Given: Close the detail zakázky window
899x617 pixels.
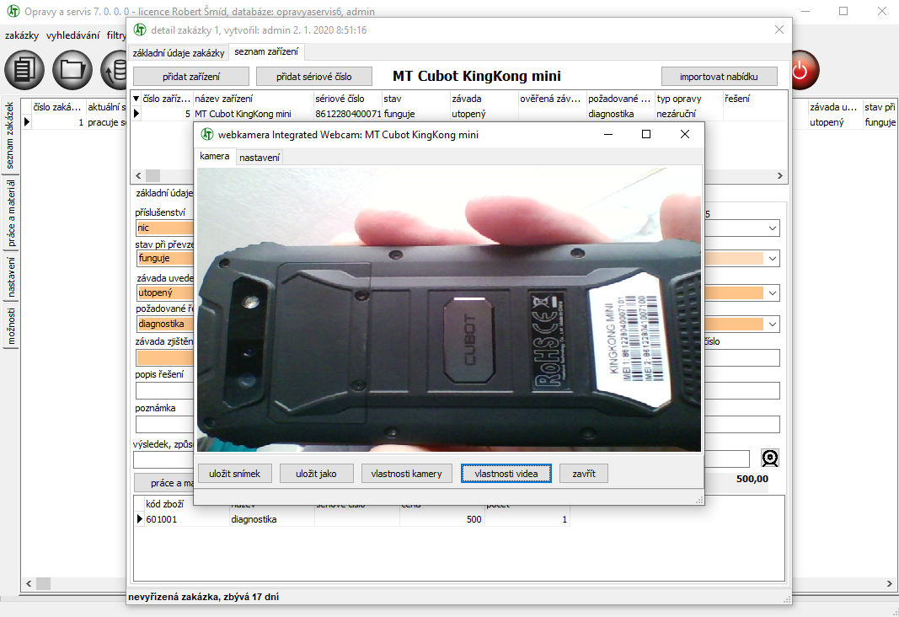Looking at the screenshot, I should (x=779, y=30).
